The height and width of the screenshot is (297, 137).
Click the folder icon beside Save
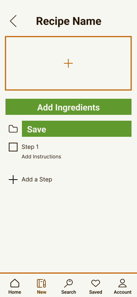[x=13, y=129]
